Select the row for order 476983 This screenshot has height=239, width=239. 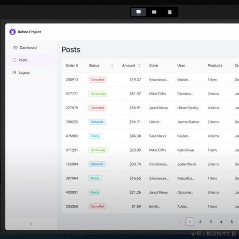pos(150,136)
